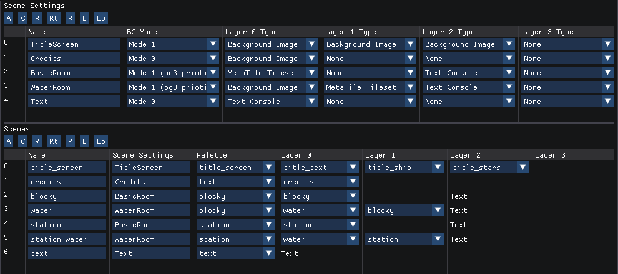Open Layer 3 Type dropdown for Text setting
This screenshot has height=274, width=618.
point(567,102)
